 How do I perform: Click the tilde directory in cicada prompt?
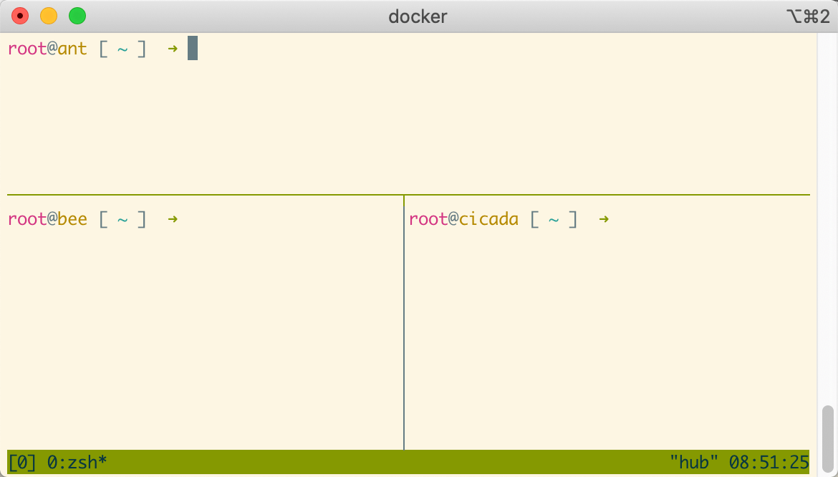(x=554, y=220)
